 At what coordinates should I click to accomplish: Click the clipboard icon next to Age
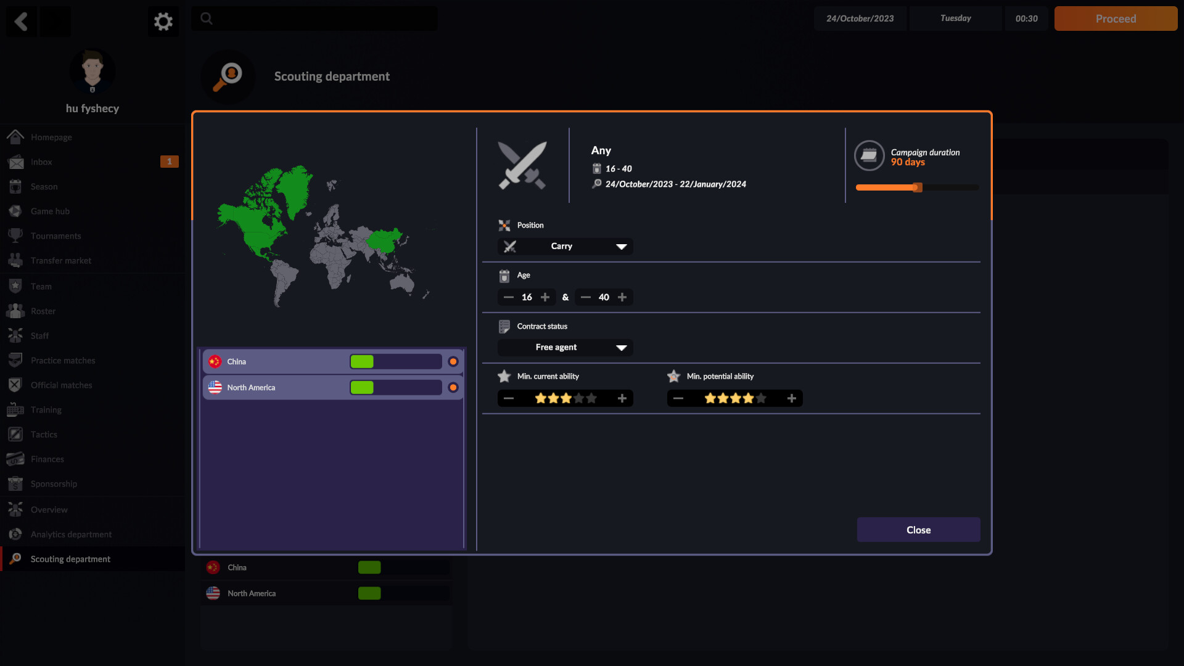click(x=505, y=275)
